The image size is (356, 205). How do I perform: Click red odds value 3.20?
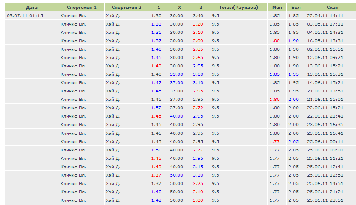[x=198, y=24]
